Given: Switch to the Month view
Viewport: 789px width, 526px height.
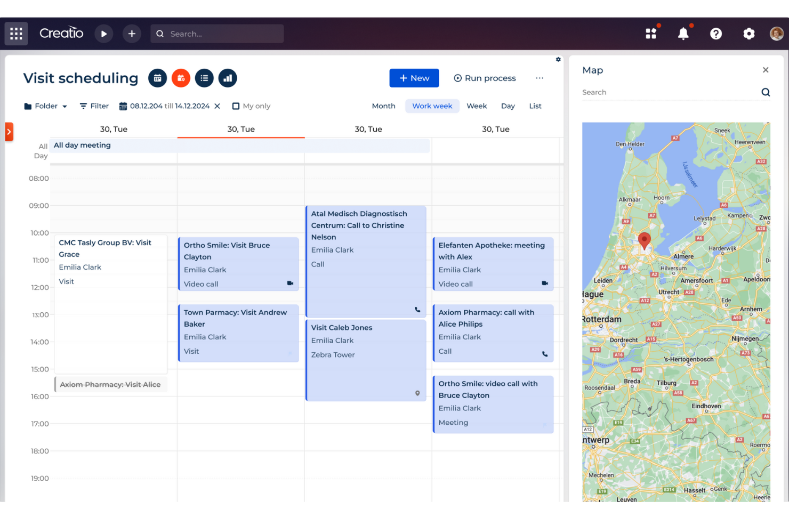Looking at the screenshot, I should click(x=383, y=106).
